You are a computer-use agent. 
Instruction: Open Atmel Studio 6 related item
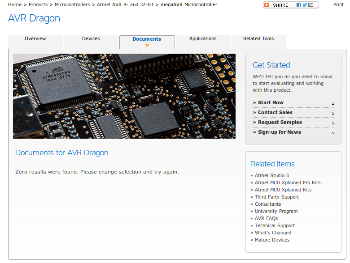272,175
